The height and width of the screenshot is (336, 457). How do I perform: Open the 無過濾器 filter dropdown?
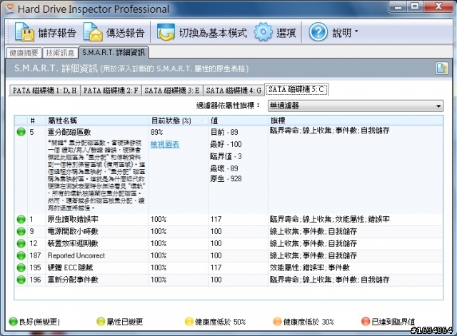point(356,106)
